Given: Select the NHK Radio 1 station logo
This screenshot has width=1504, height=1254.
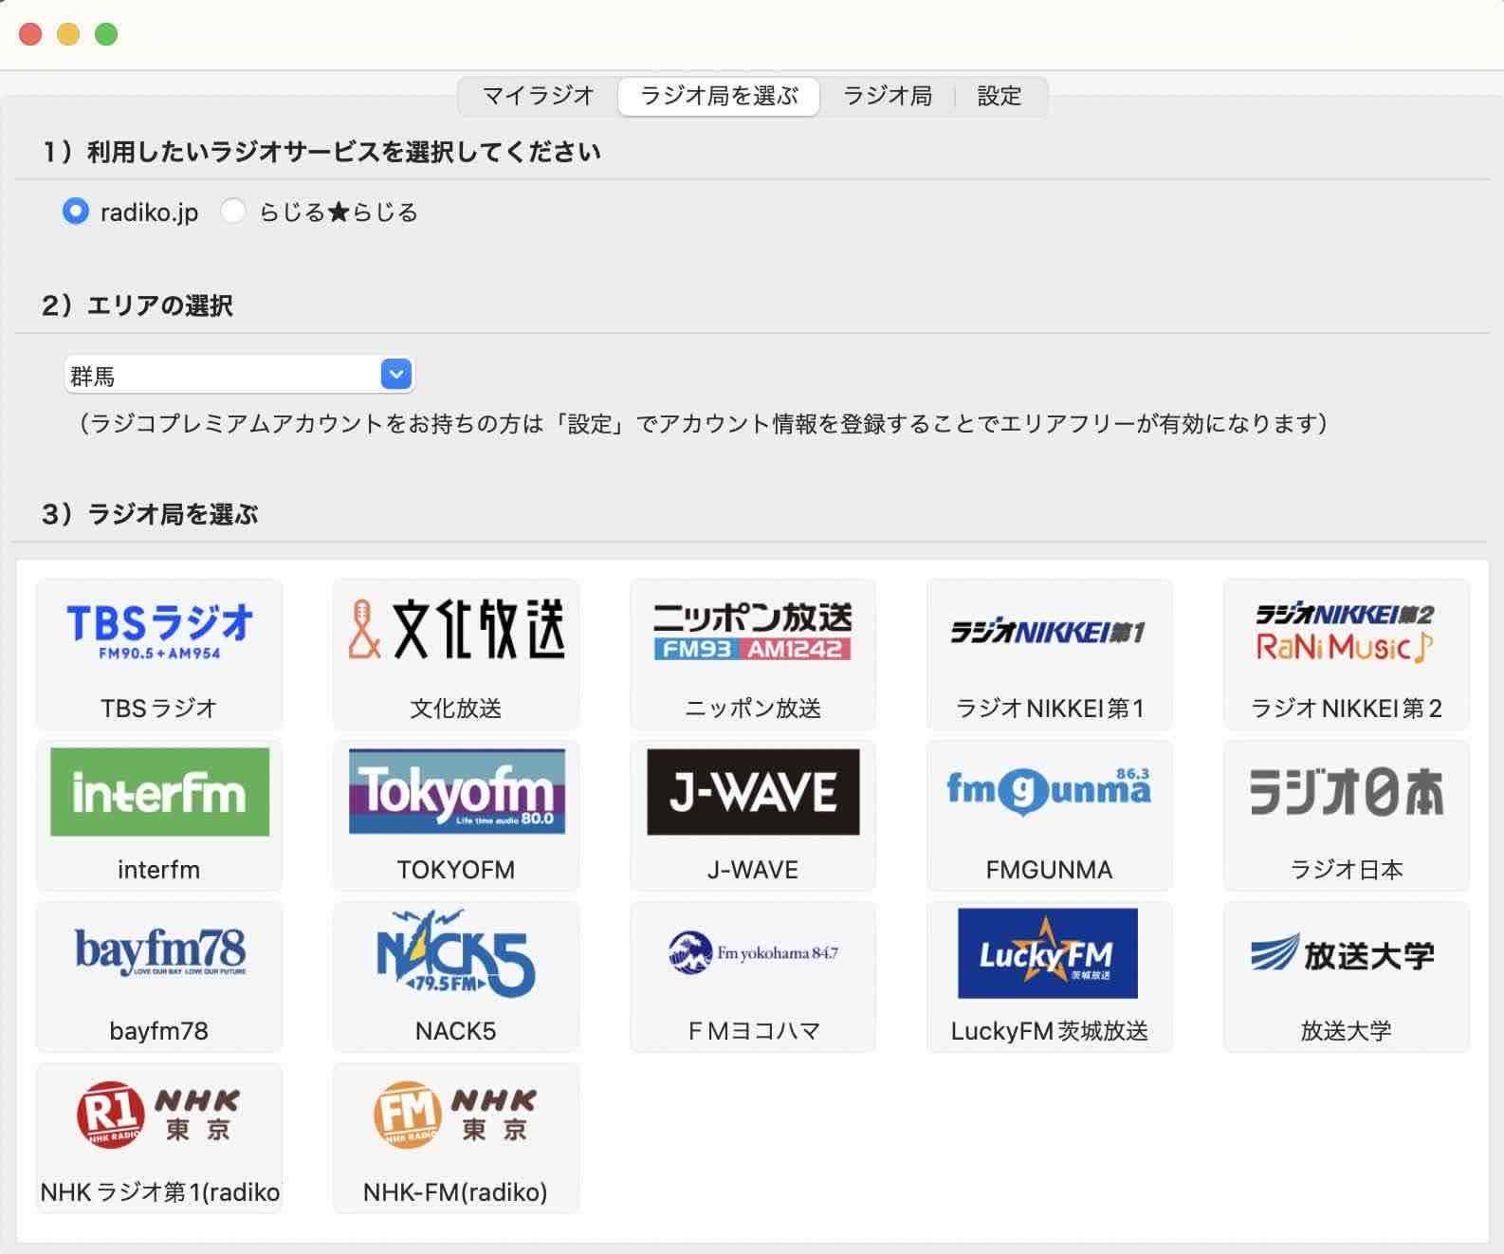Looking at the screenshot, I should tap(159, 1115).
